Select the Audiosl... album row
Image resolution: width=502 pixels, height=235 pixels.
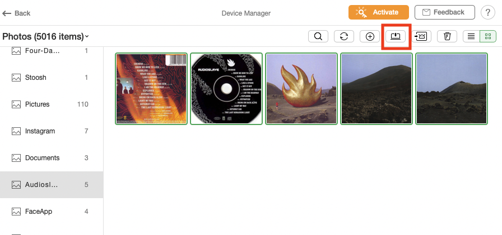click(52, 185)
